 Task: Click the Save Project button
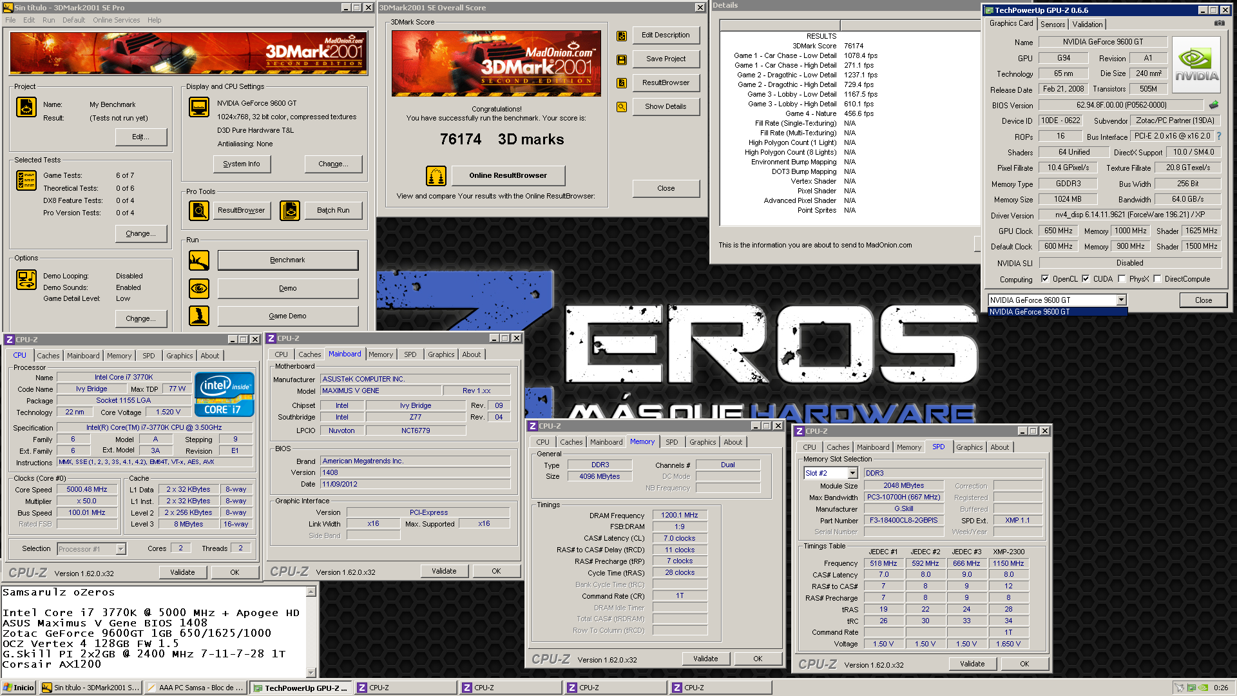(666, 59)
